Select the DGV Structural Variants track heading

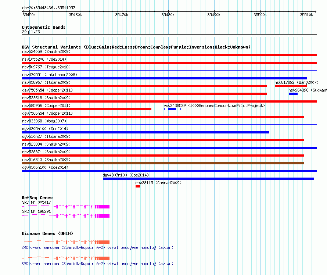[136, 47]
